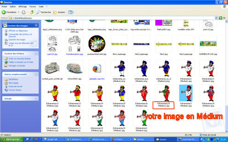The image size is (228, 142).
Task: Launch Internet Explorer quick launch icon
Action: (x=32, y=139)
